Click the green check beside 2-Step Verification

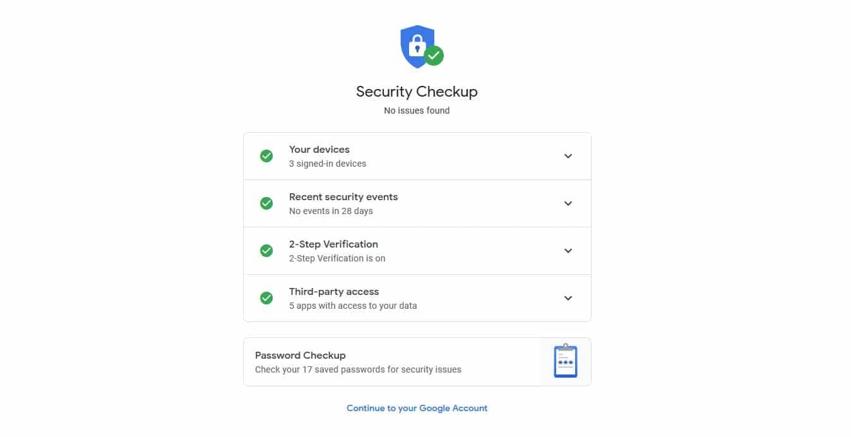266,251
